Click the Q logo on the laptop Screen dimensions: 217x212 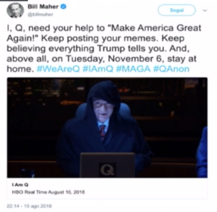(x=107, y=170)
